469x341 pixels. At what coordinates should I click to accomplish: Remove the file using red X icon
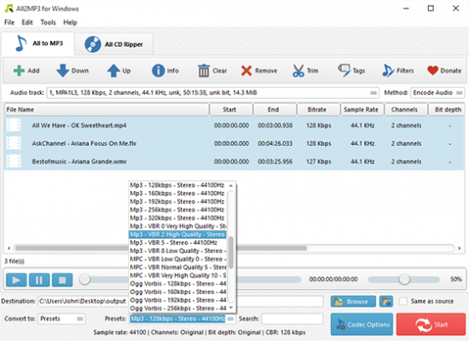pos(246,71)
